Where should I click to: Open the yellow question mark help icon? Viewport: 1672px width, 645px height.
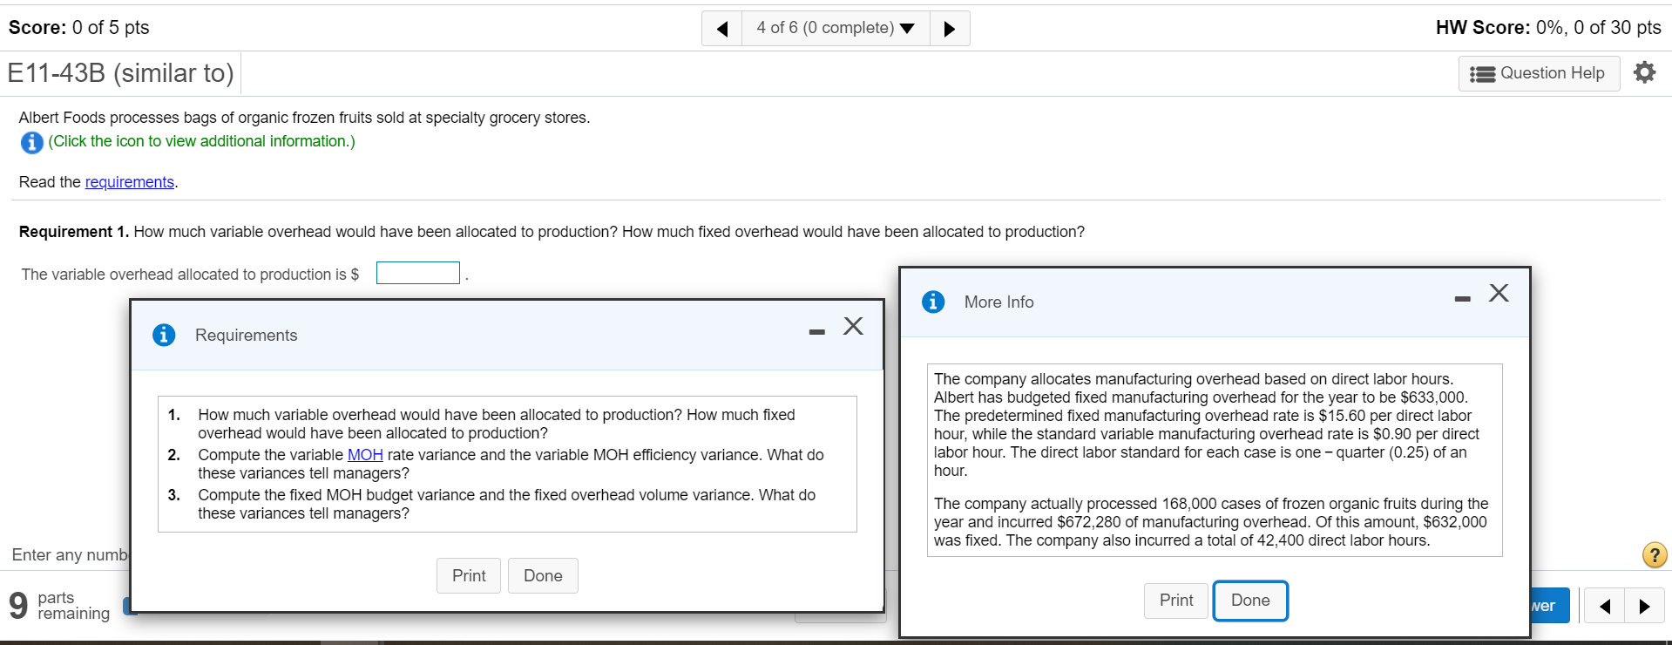tap(1654, 554)
